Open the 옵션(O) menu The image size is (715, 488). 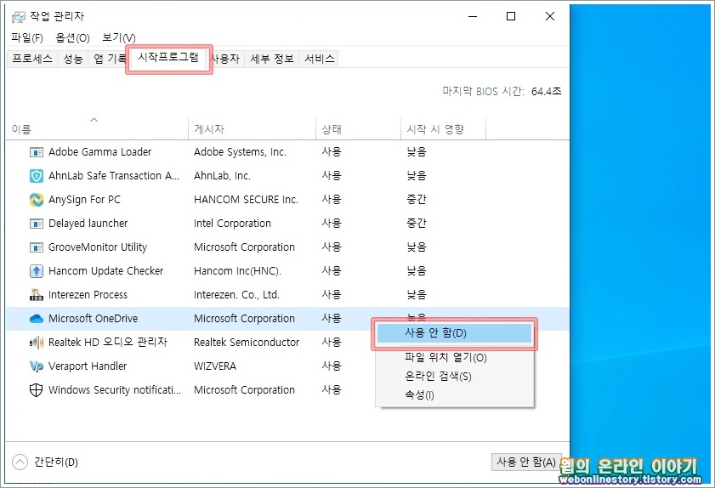(x=72, y=38)
